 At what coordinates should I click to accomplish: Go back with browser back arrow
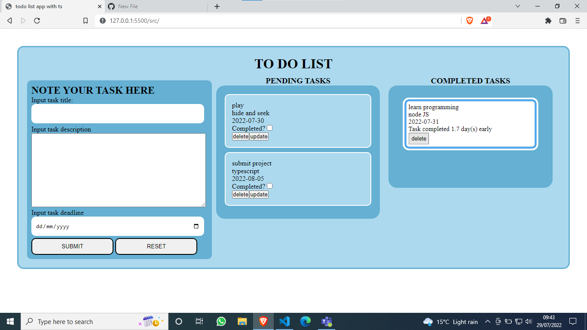(10, 21)
